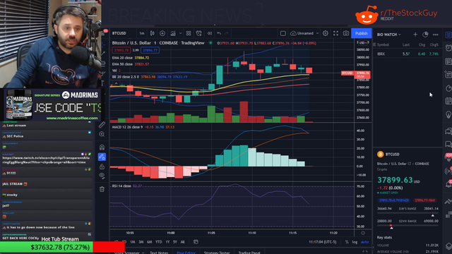Redo the last chart action

(x=227, y=33)
